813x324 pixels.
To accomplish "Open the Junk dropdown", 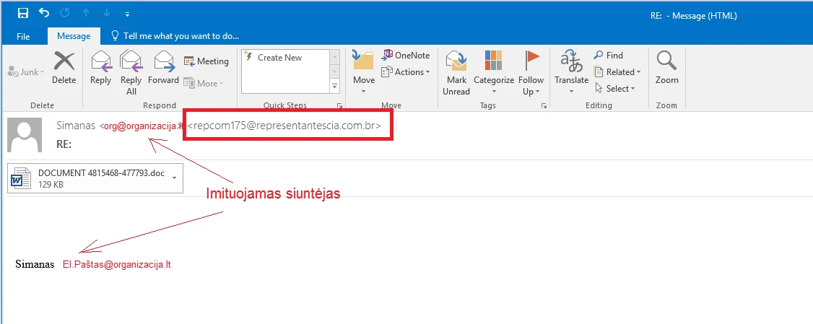I will click(26, 72).
